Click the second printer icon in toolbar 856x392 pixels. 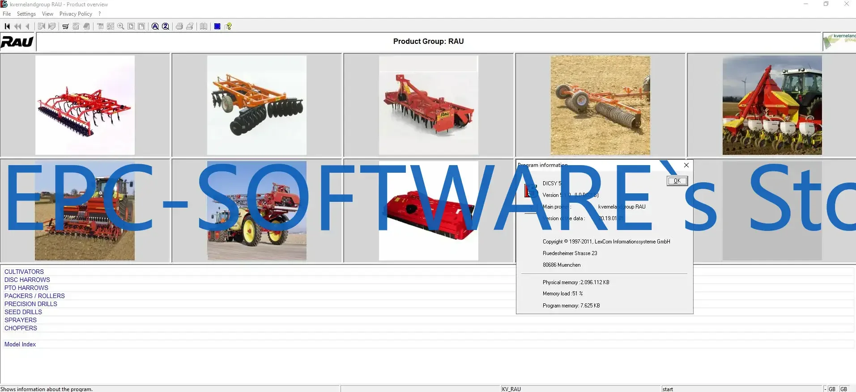click(190, 26)
